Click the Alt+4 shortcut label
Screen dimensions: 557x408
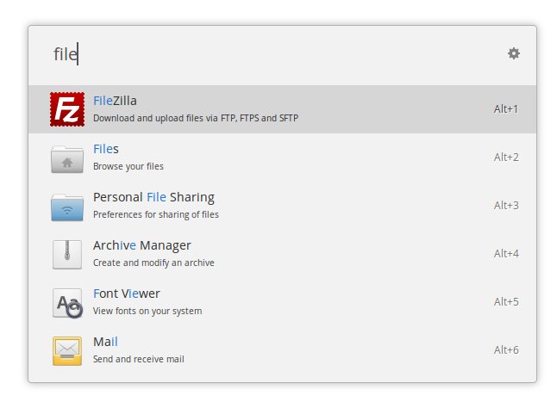[506, 253]
